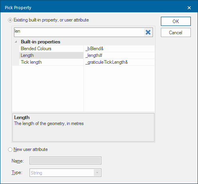Clear the search filter with blue X
This screenshot has width=198, height=184.
148,32
